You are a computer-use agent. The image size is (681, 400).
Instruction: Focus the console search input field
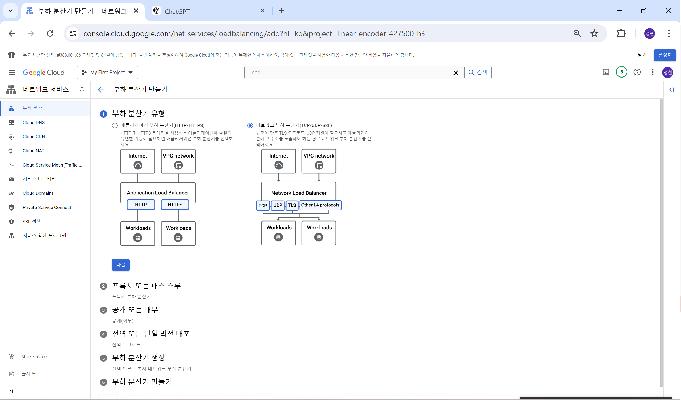click(x=349, y=73)
